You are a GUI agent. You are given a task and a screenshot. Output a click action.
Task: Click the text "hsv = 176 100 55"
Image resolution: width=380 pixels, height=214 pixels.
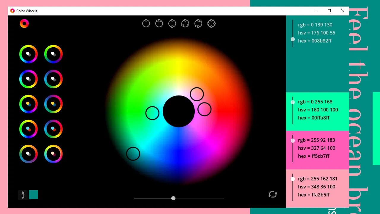[316, 33]
